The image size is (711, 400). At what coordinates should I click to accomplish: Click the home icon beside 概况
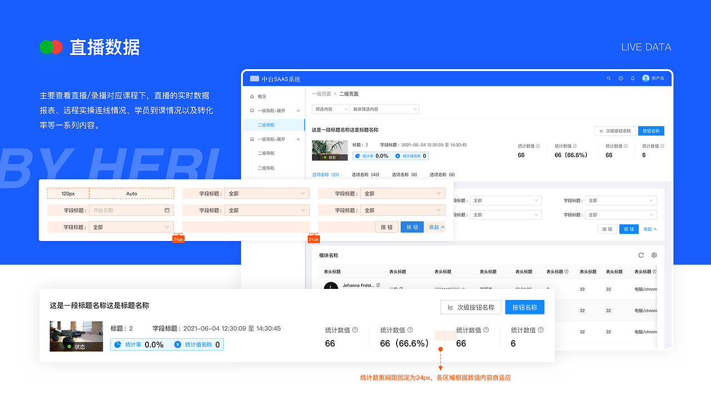point(253,95)
